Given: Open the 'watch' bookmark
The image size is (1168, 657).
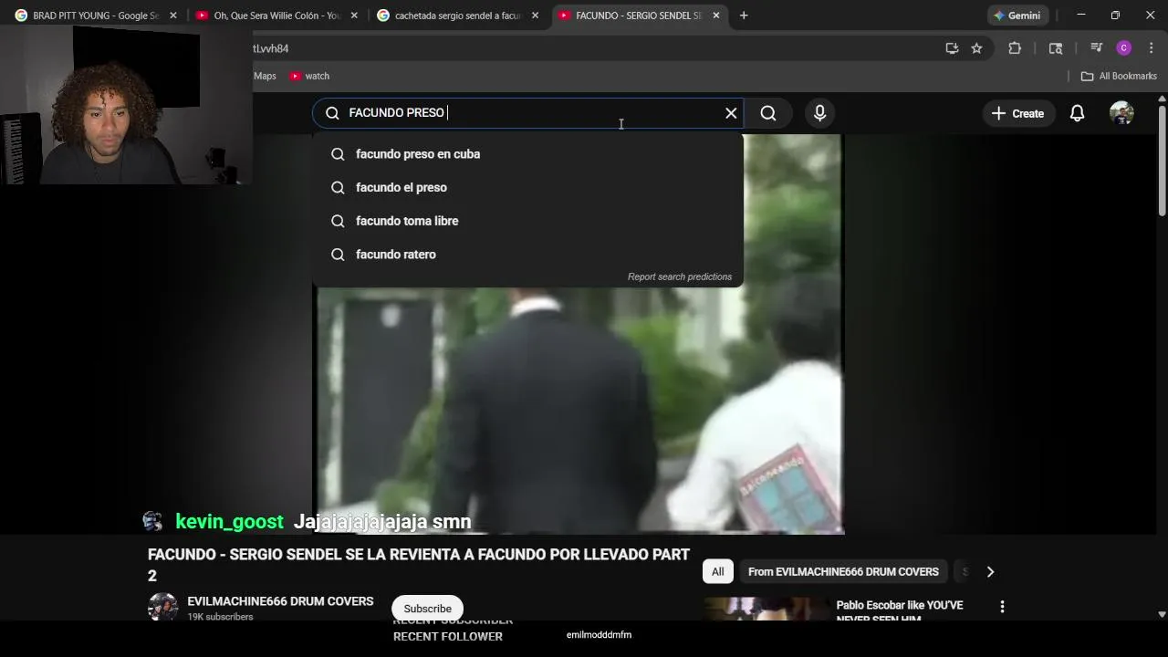Looking at the screenshot, I should 309,76.
